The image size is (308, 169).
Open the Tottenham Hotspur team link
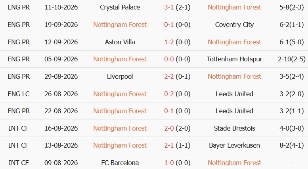click(x=234, y=59)
